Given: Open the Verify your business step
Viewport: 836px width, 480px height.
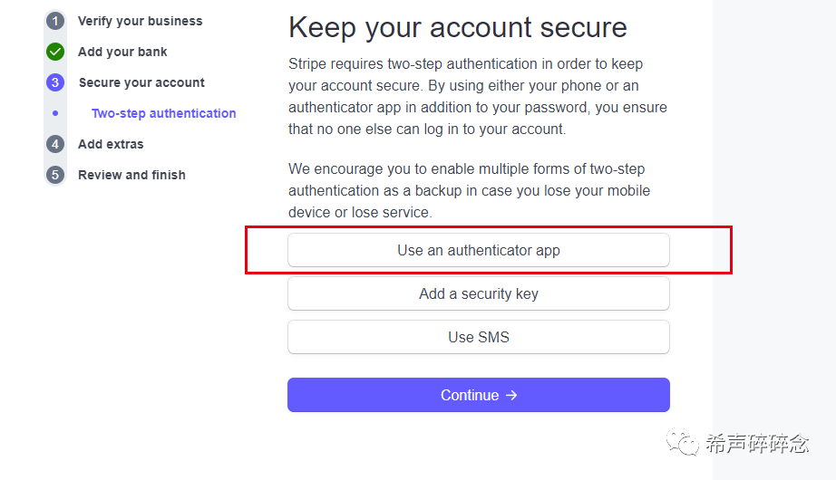Looking at the screenshot, I should pyautogui.click(x=140, y=21).
